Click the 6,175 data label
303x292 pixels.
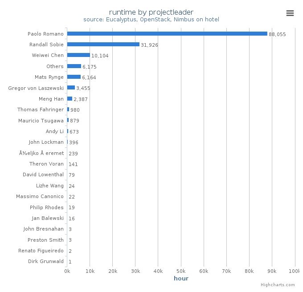pyautogui.click(x=90, y=67)
